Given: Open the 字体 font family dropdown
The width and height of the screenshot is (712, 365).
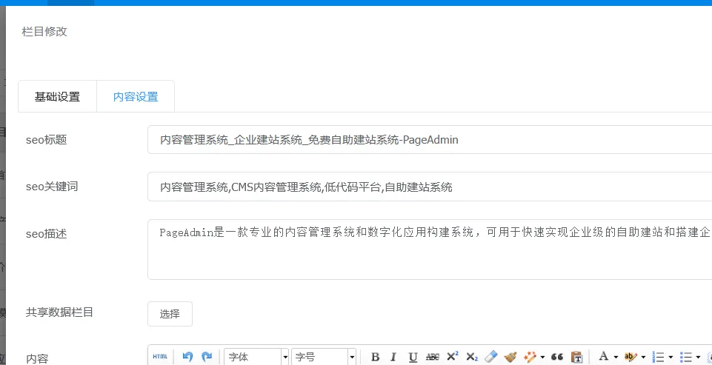Looking at the screenshot, I should (x=256, y=358).
